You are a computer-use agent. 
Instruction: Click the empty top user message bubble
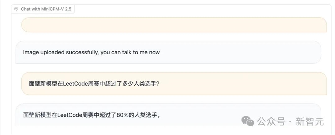click(x=174, y=25)
